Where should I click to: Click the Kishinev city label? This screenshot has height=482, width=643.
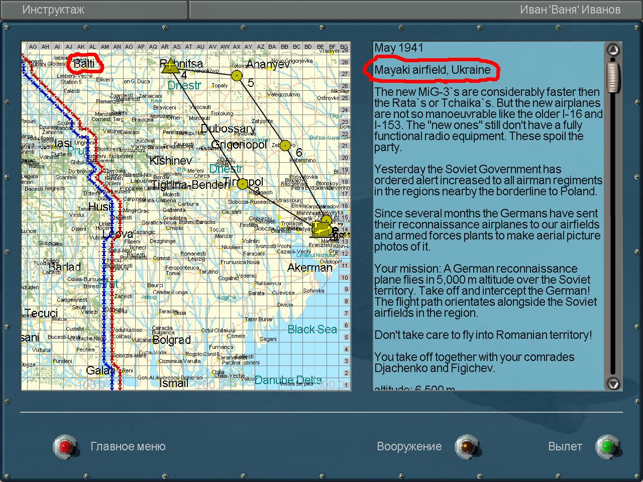pos(171,161)
